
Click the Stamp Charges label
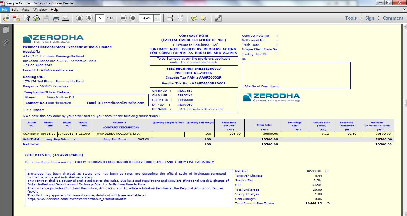tap(247, 194)
